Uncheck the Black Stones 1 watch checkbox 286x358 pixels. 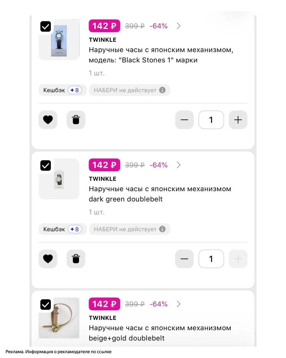46,26
